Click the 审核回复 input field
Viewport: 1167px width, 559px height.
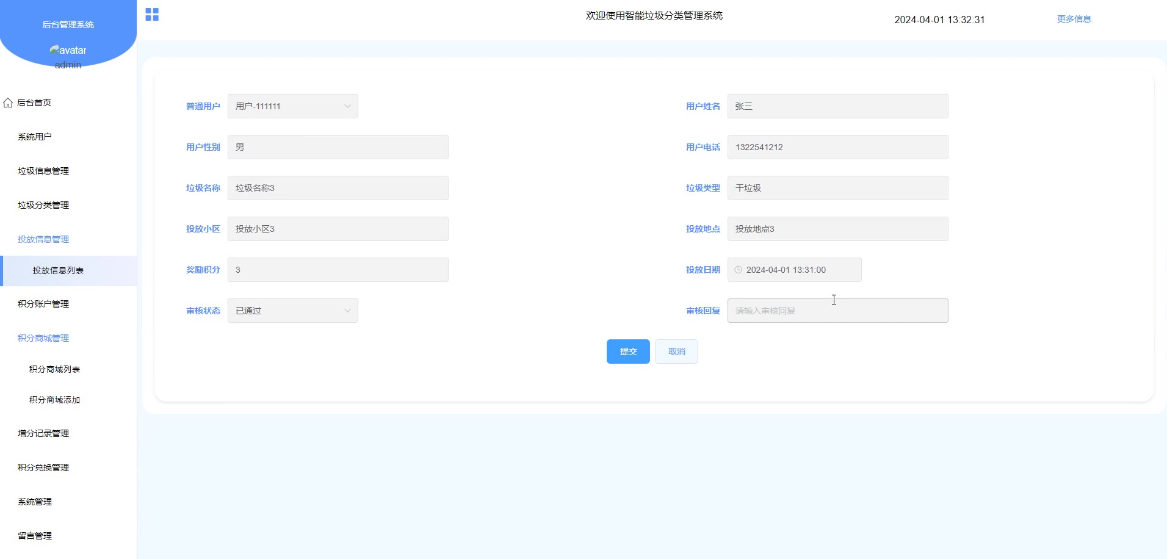click(x=837, y=311)
